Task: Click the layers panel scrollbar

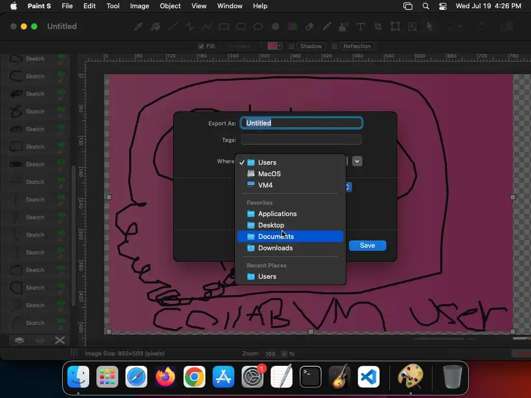Action: coord(74,236)
